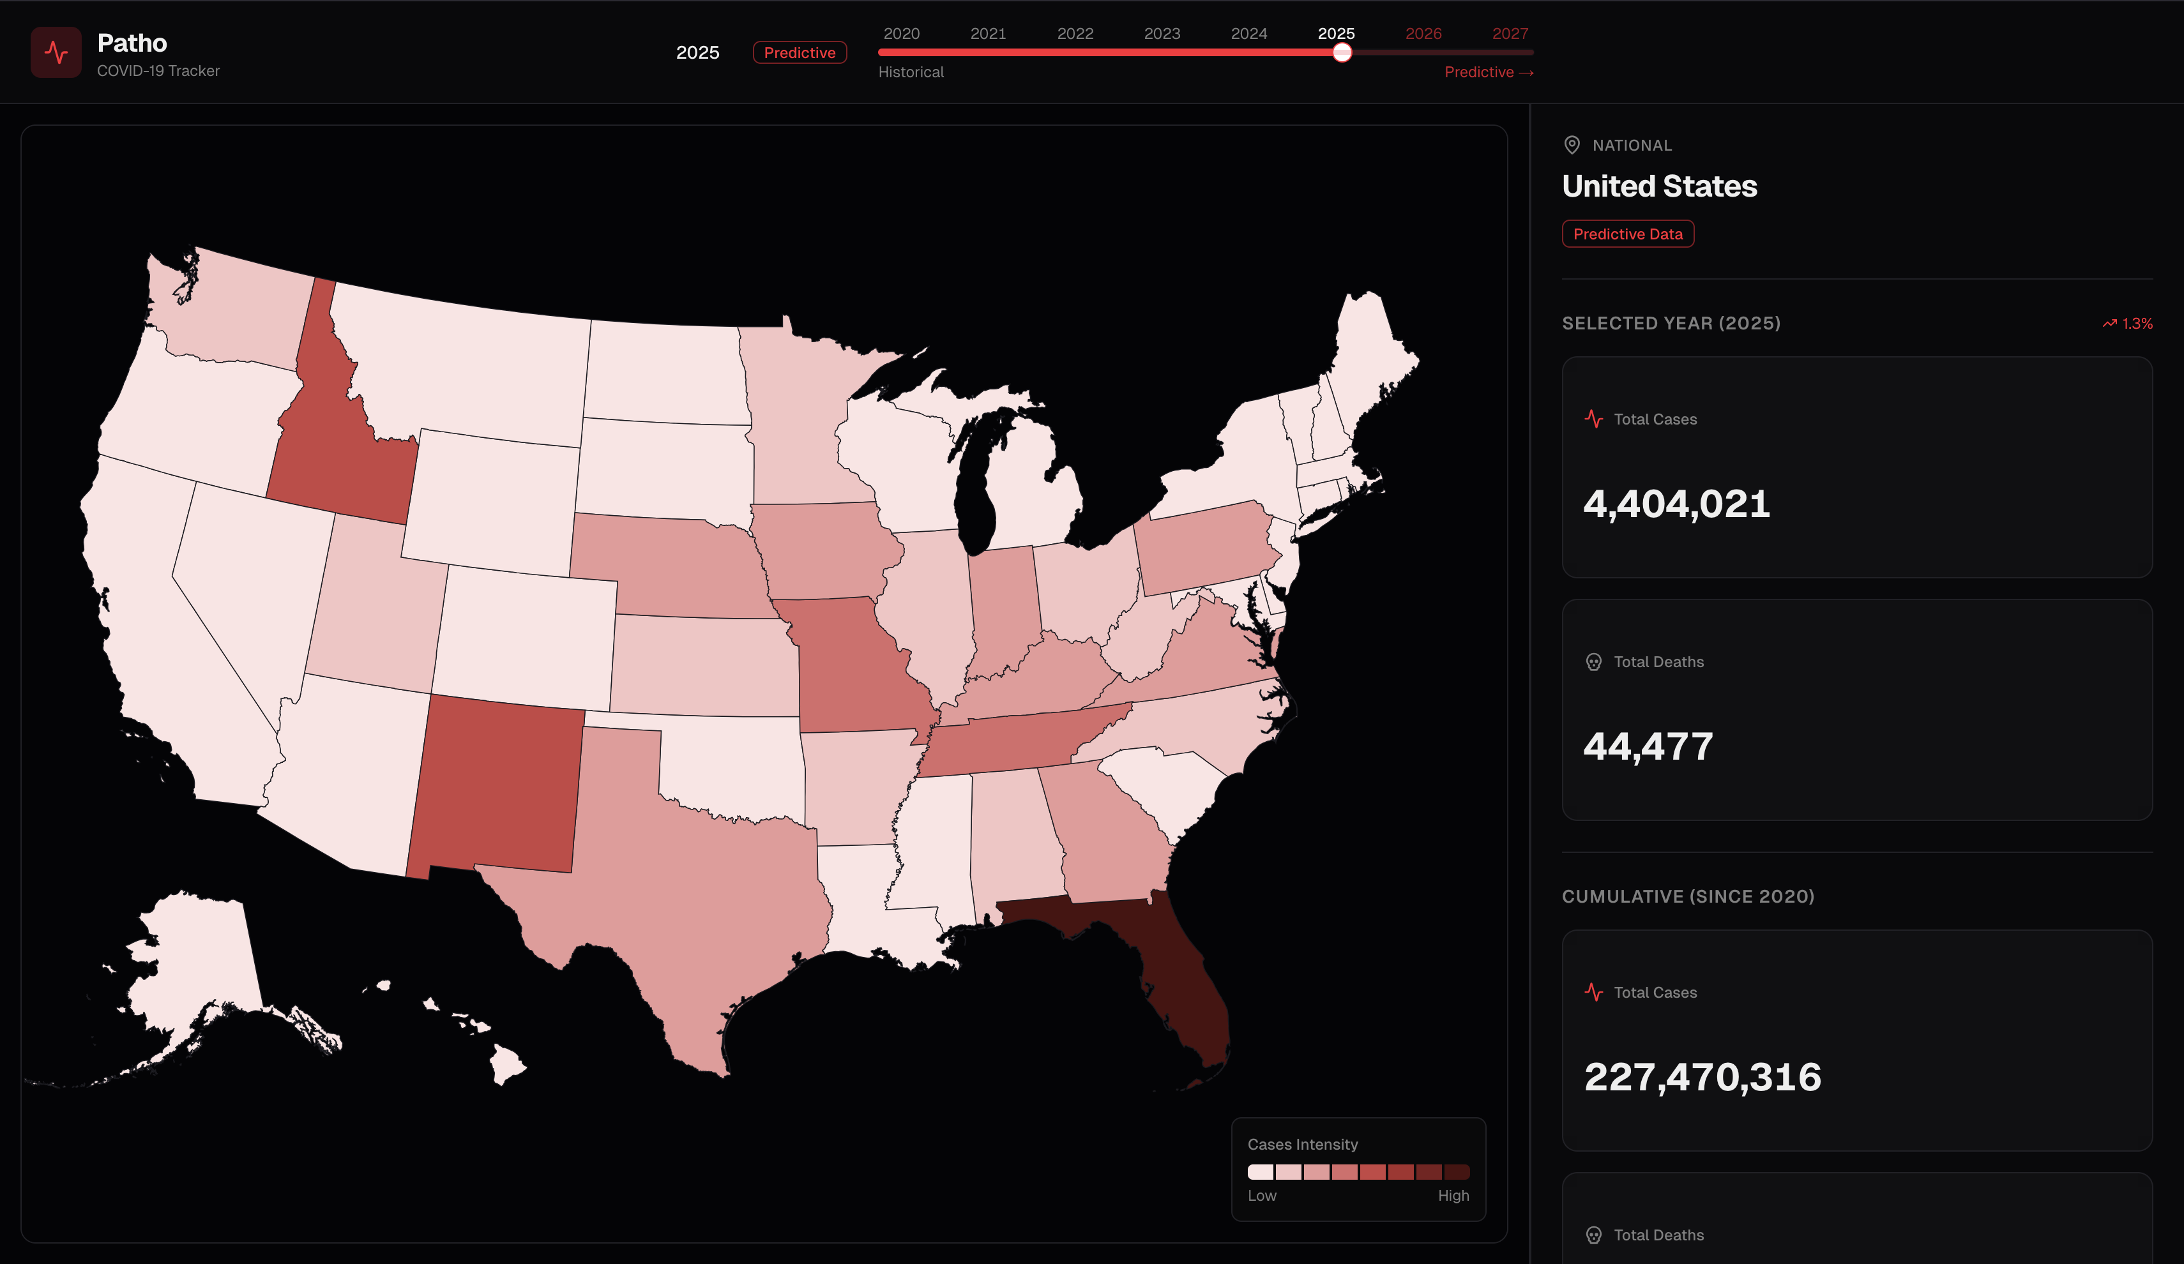
Task: Select predictive year 2026 on the timeline
Action: tap(1423, 34)
